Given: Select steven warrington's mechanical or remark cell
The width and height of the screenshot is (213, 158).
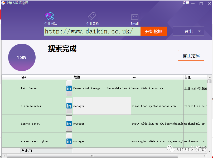Looking at the screenshot, I should tap(196, 140).
